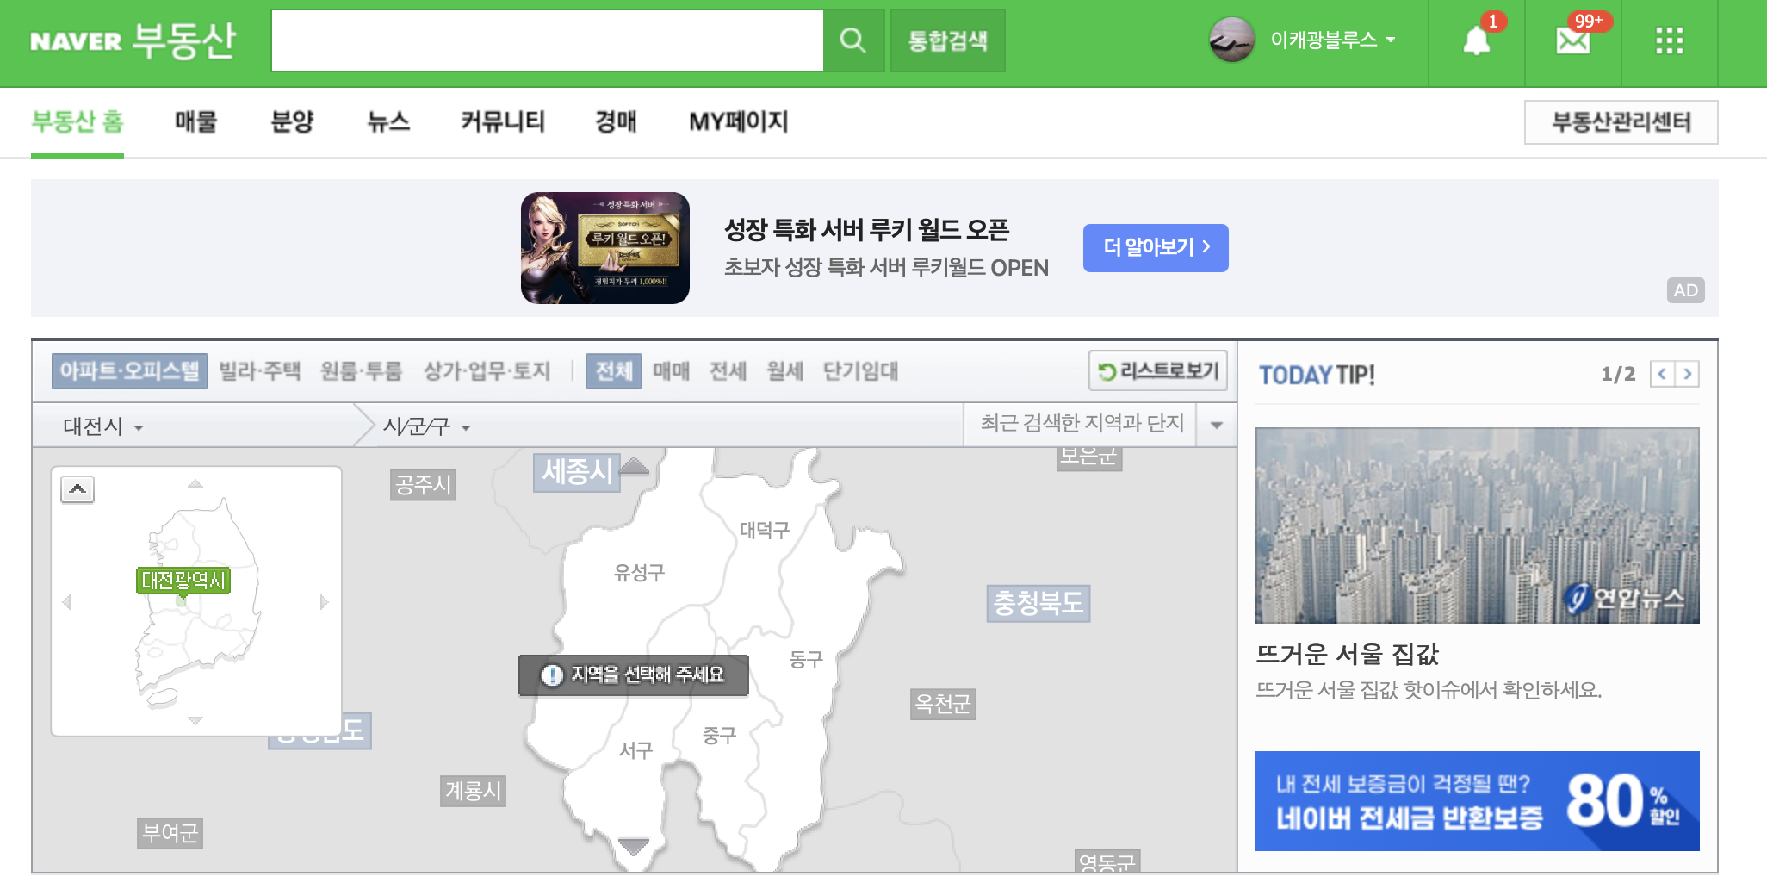The height and width of the screenshot is (889, 1767).
Task: Select 중구 district on map
Action: (x=719, y=735)
